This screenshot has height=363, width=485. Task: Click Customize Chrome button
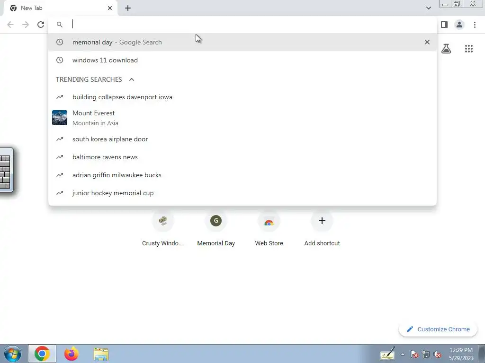tap(438, 329)
